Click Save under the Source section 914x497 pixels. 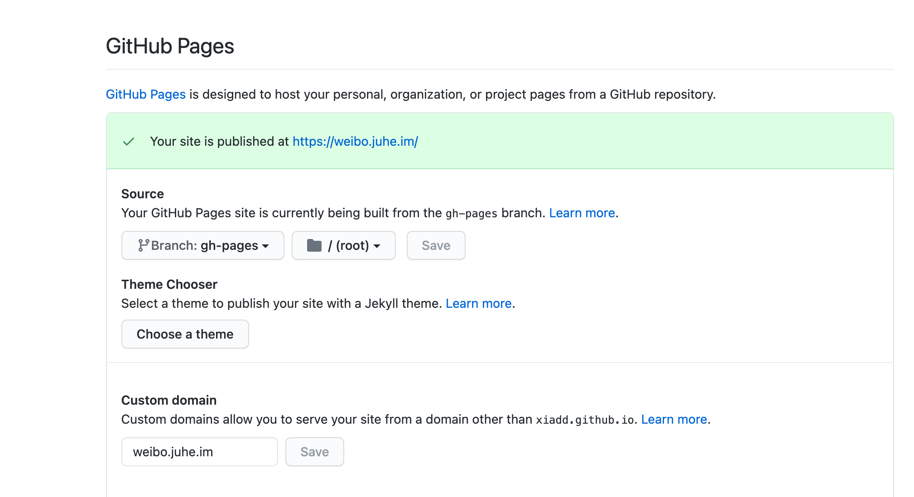435,245
